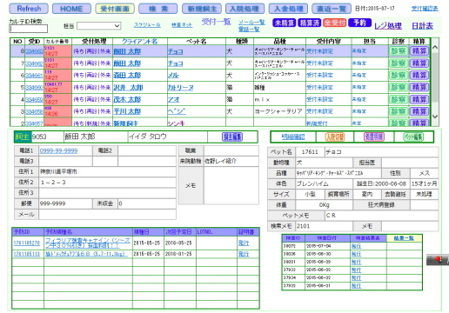Open the 検査ネット link
Viewport: 449px width, 313px height.
pos(182,25)
